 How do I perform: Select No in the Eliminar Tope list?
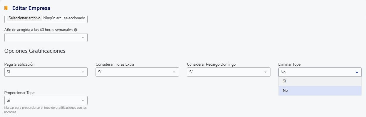pos(320,91)
